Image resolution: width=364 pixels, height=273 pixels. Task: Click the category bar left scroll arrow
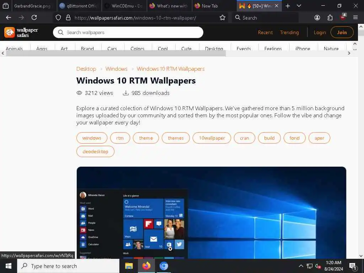3,53
